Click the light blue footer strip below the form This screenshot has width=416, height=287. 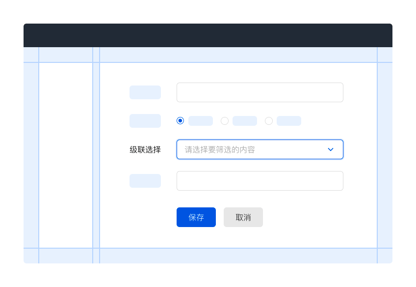point(238,256)
